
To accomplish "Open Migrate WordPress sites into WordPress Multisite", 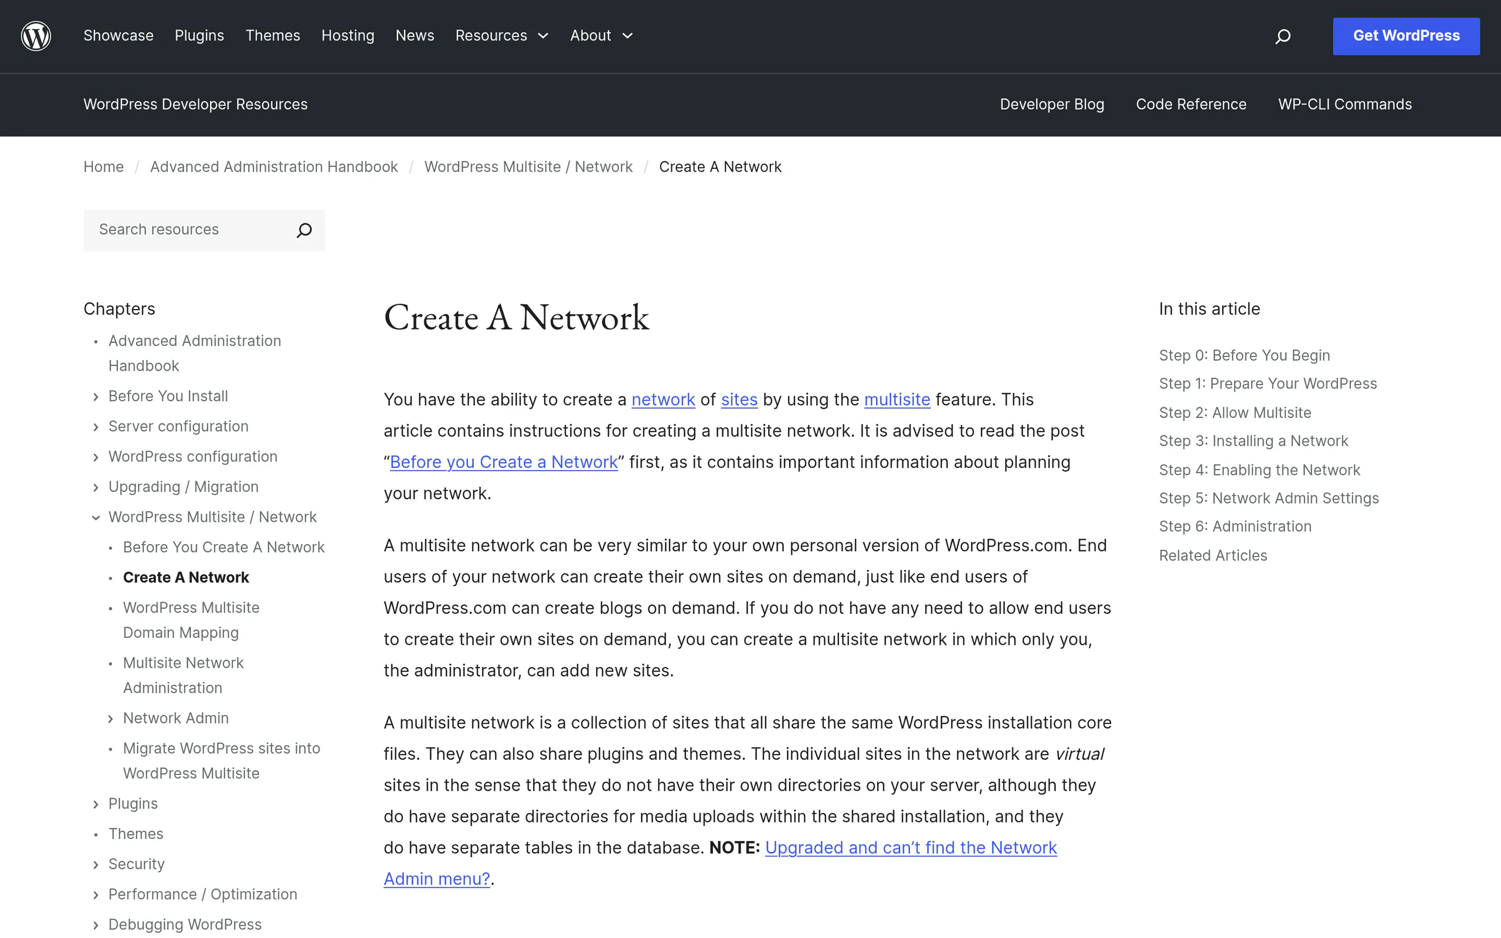I will 222,761.
